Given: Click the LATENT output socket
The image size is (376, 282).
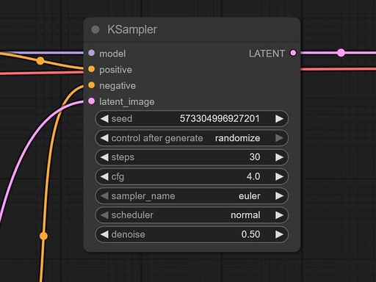Looking at the screenshot, I should 293,53.
